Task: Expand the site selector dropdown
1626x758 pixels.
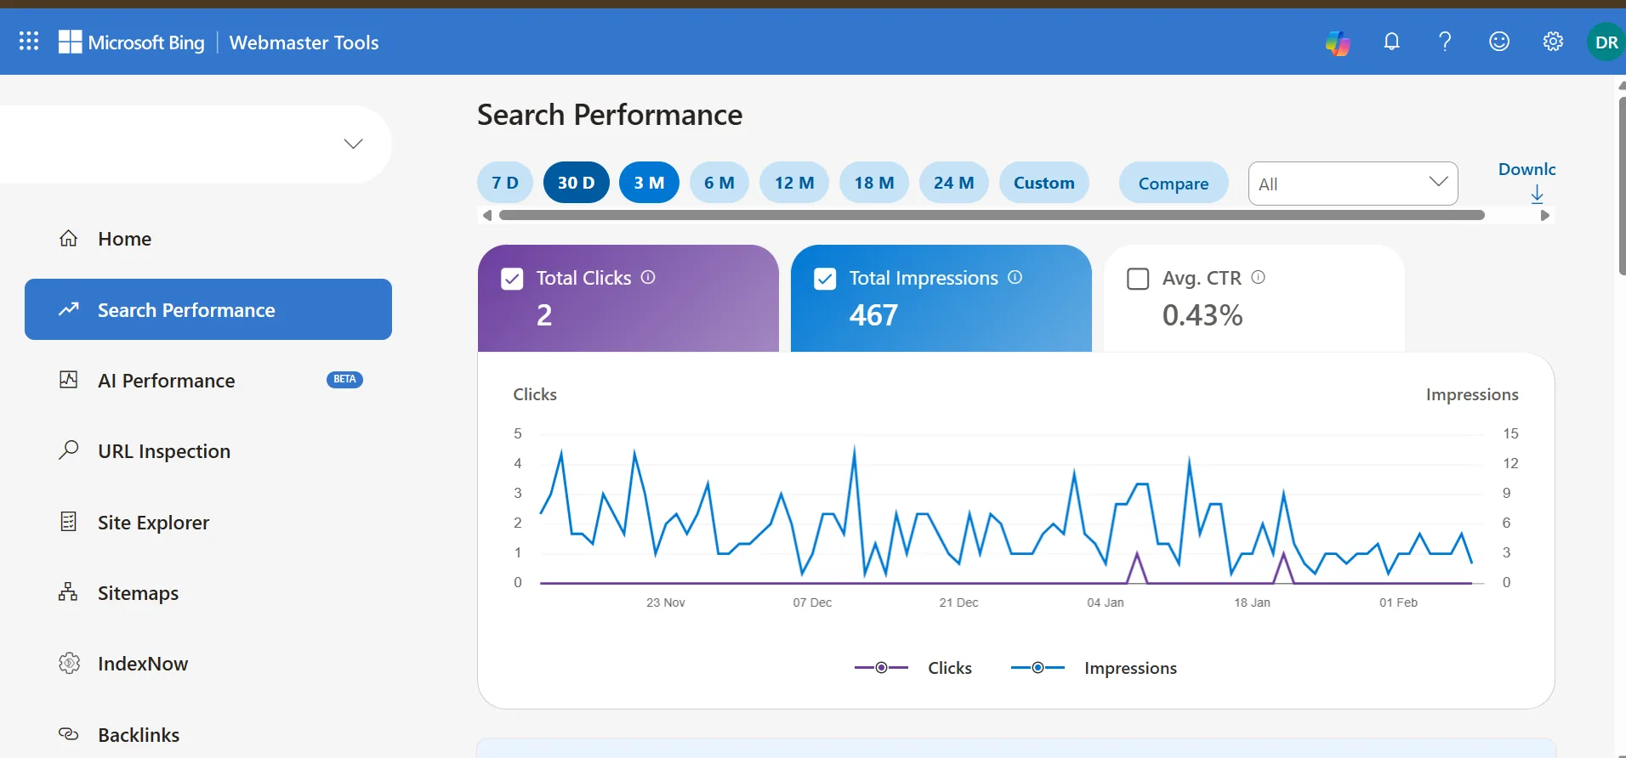Action: click(x=354, y=144)
